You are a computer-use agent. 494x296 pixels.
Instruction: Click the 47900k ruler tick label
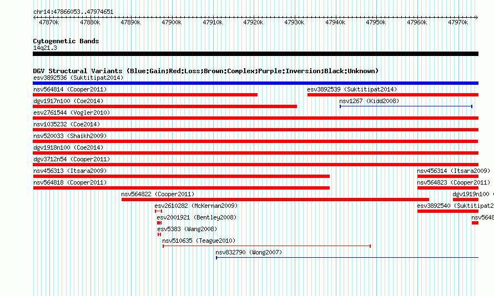click(172, 23)
